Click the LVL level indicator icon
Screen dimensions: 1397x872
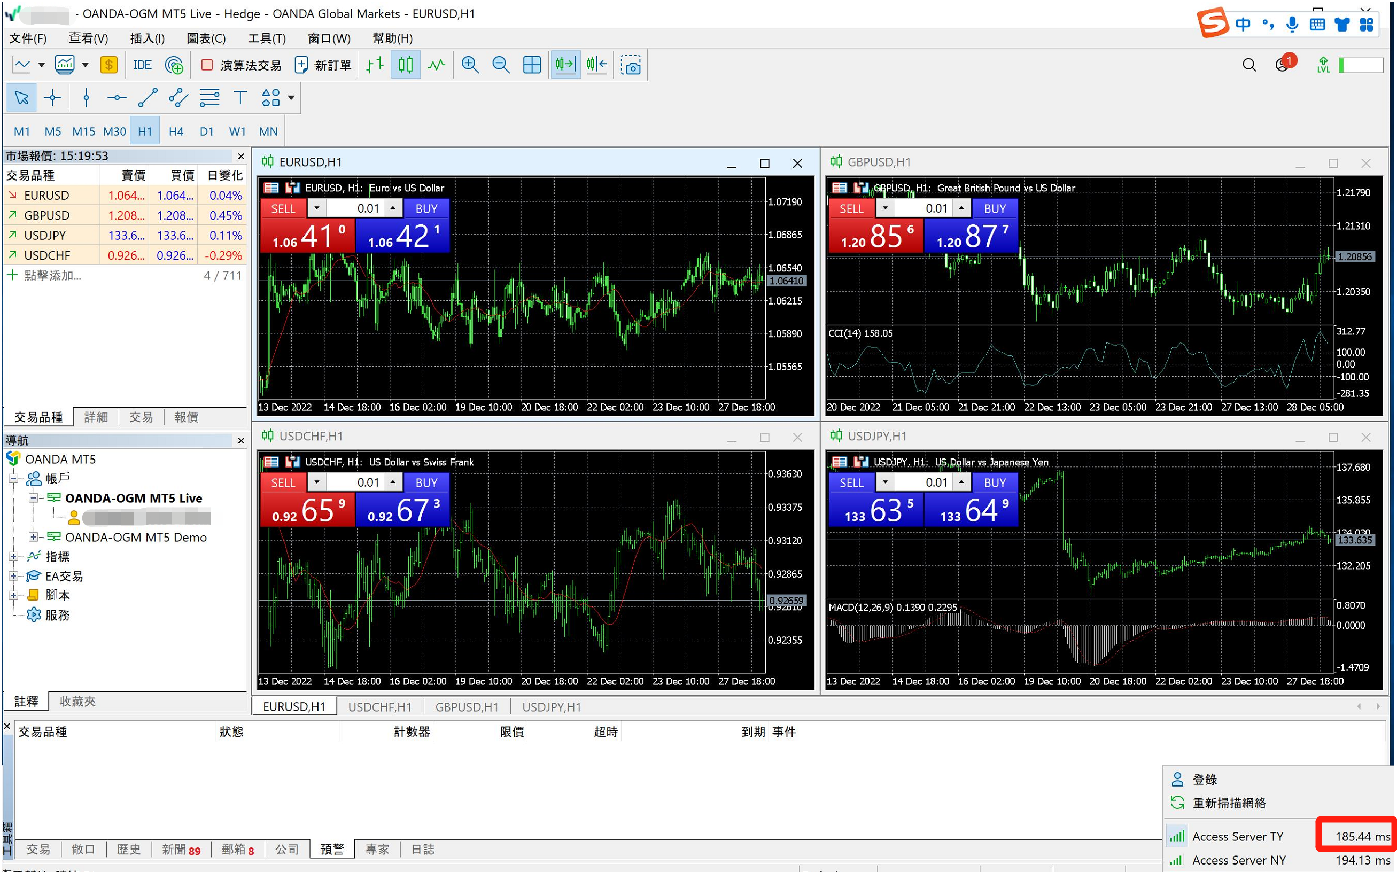click(x=1323, y=65)
